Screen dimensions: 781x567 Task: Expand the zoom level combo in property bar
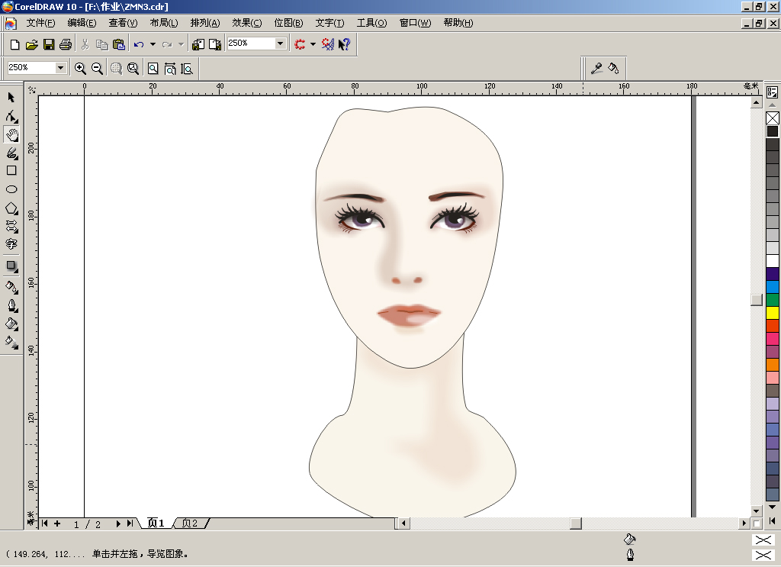tap(61, 68)
